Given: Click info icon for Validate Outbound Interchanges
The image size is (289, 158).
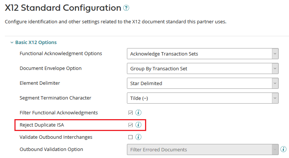Looking at the screenshot, I should pyautogui.click(x=138, y=137).
